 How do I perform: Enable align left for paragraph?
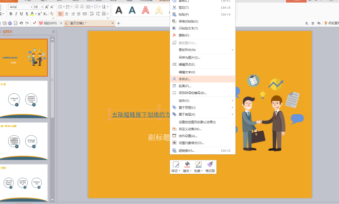pos(61,14)
